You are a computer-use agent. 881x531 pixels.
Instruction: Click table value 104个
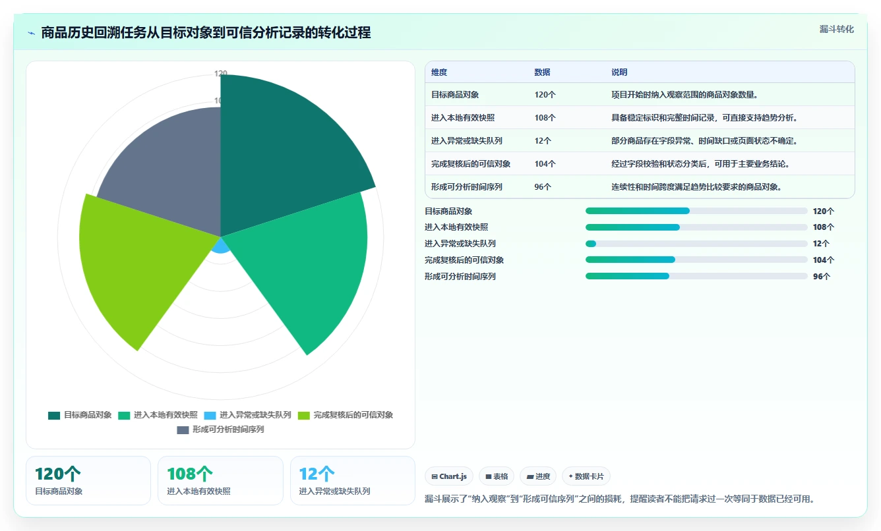click(x=545, y=164)
